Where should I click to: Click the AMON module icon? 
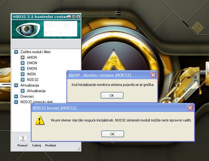click(x=23, y=57)
